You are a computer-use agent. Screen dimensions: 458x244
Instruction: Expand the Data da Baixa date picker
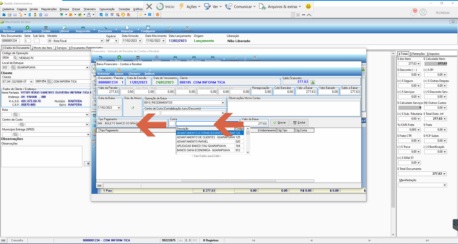119,108
